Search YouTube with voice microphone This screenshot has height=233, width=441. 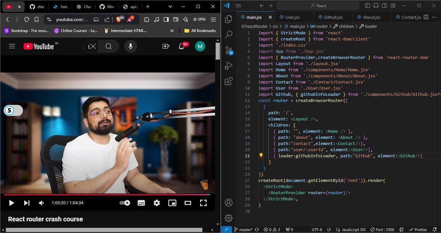131,46
